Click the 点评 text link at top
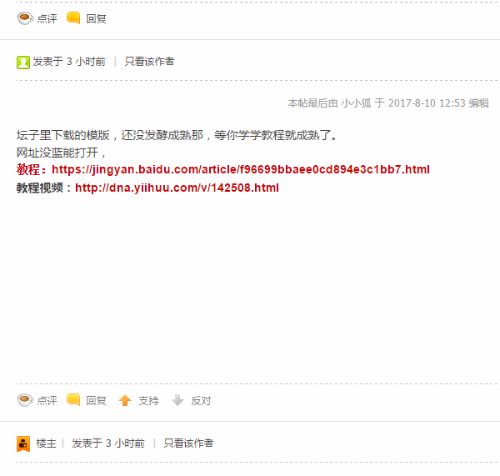The height and width of the screenshot is (476, 500). pyautogui.click(x=47, y=19)
